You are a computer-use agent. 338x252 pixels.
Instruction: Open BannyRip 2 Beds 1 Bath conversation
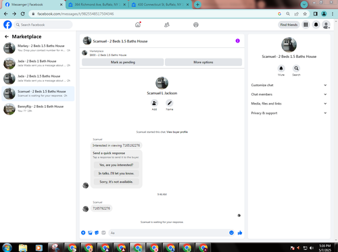coord(38,108)
